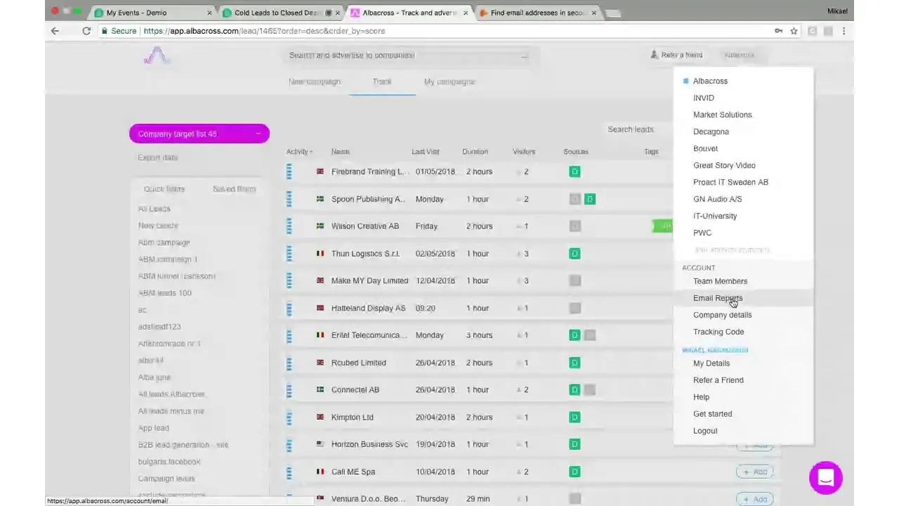This screenshot has width=899, height=506.
Task: Switch to New campaign tab
Action: coord(315,82)
